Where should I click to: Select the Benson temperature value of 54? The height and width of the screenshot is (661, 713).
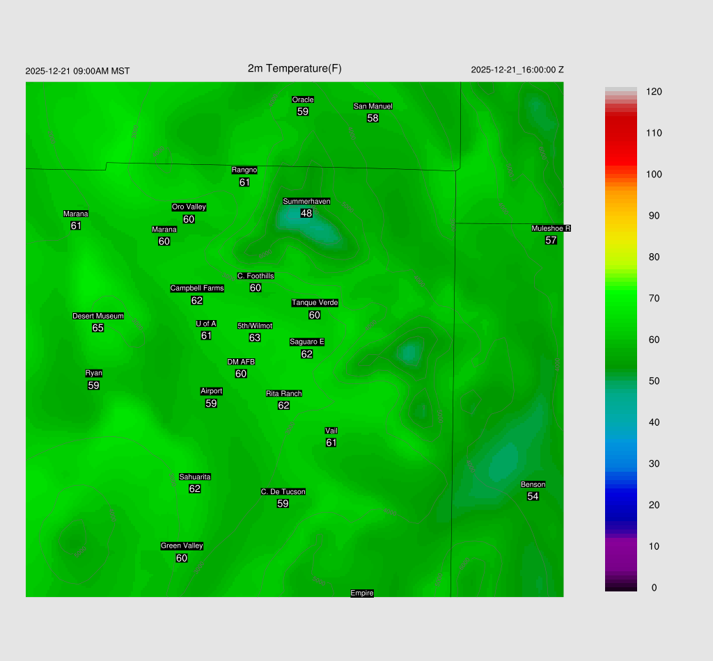click(x=533, y=496)
